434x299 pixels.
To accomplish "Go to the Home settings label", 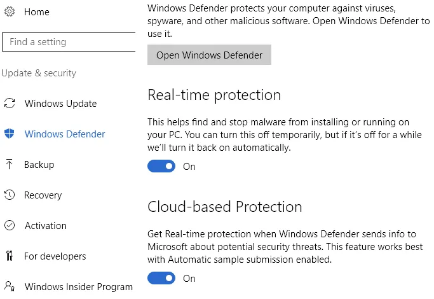I will click(x=36, y=12).
